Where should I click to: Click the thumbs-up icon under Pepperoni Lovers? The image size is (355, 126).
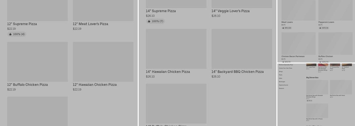320,28
